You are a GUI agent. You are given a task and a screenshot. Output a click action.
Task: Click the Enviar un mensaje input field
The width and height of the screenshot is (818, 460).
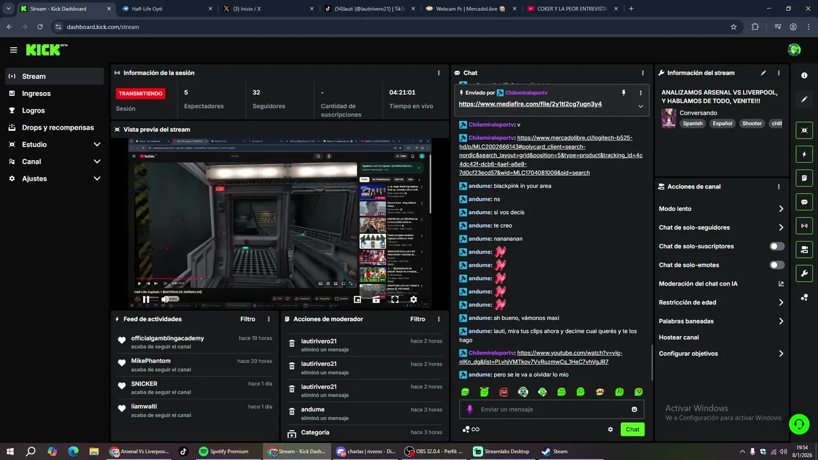(x=552, y=410)
